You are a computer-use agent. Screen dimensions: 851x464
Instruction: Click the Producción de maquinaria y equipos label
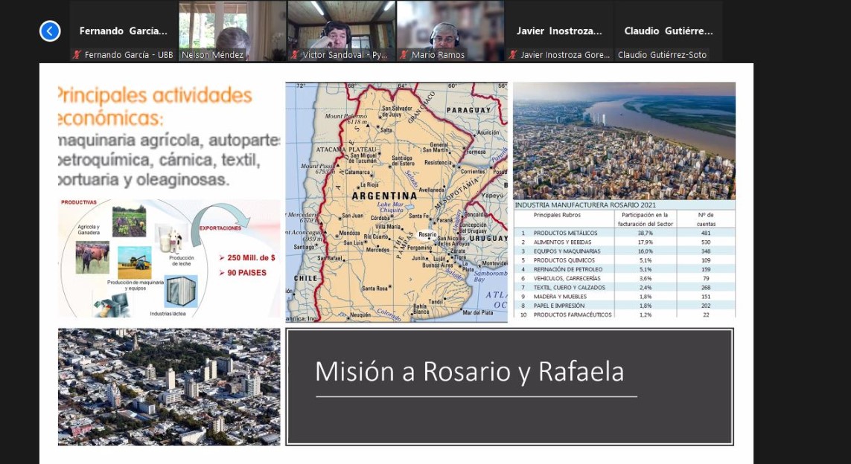[136, 285]
